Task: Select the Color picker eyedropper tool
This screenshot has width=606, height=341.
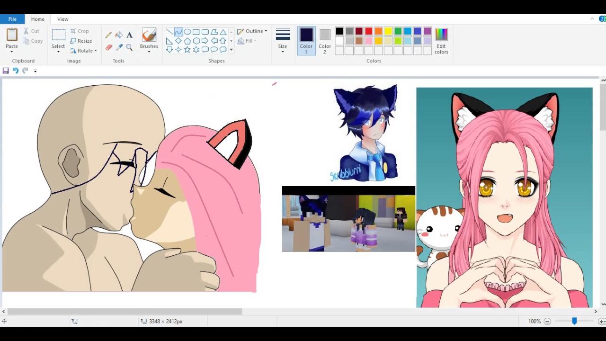Action: 119,47
